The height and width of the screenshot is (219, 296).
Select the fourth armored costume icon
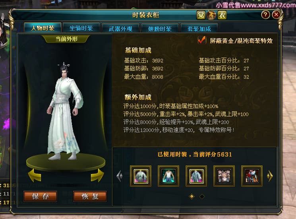[x=224, y=176]
